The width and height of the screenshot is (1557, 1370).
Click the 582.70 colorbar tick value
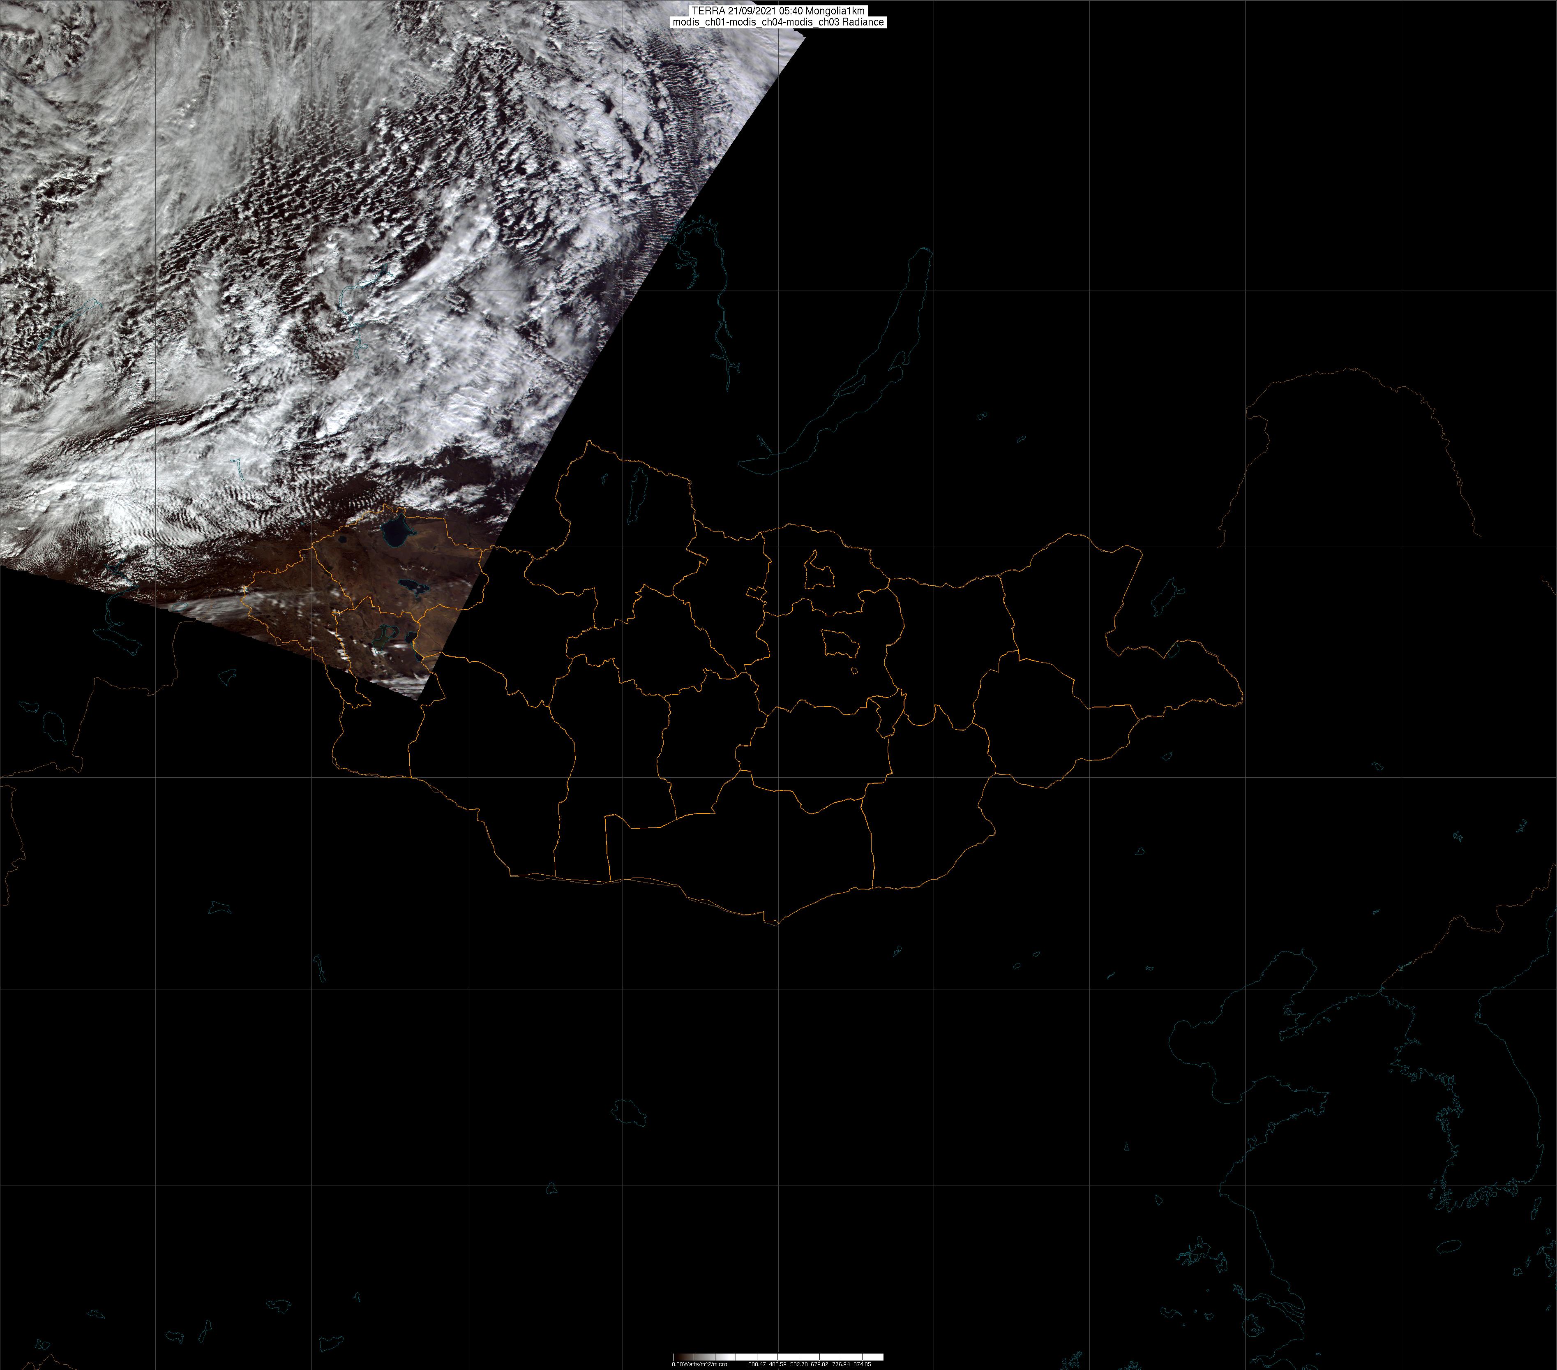coord(799,1364)
